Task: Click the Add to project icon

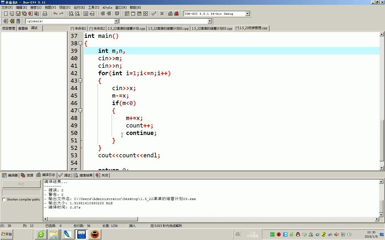Action: 12,21
